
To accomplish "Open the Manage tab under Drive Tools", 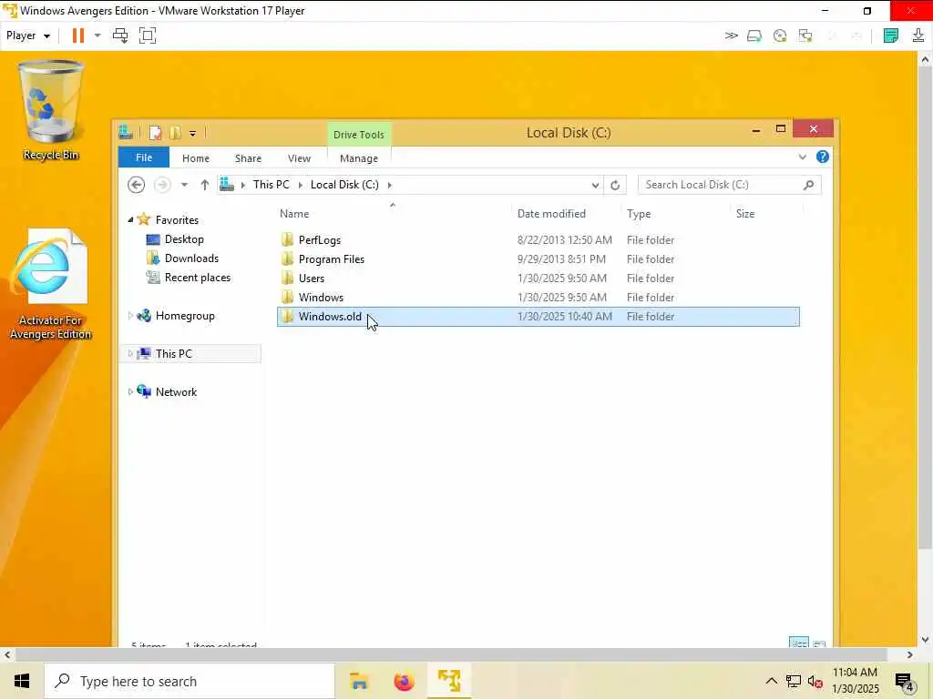I will coord(359,158).
